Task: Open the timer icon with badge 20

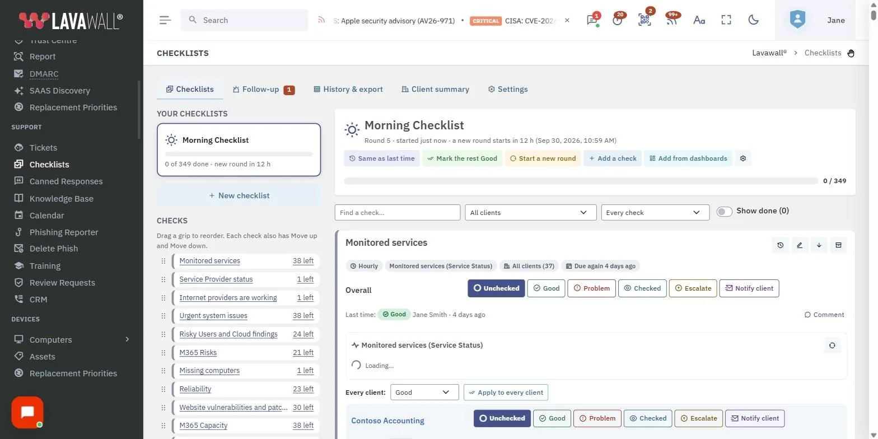Action: [618, 20]
